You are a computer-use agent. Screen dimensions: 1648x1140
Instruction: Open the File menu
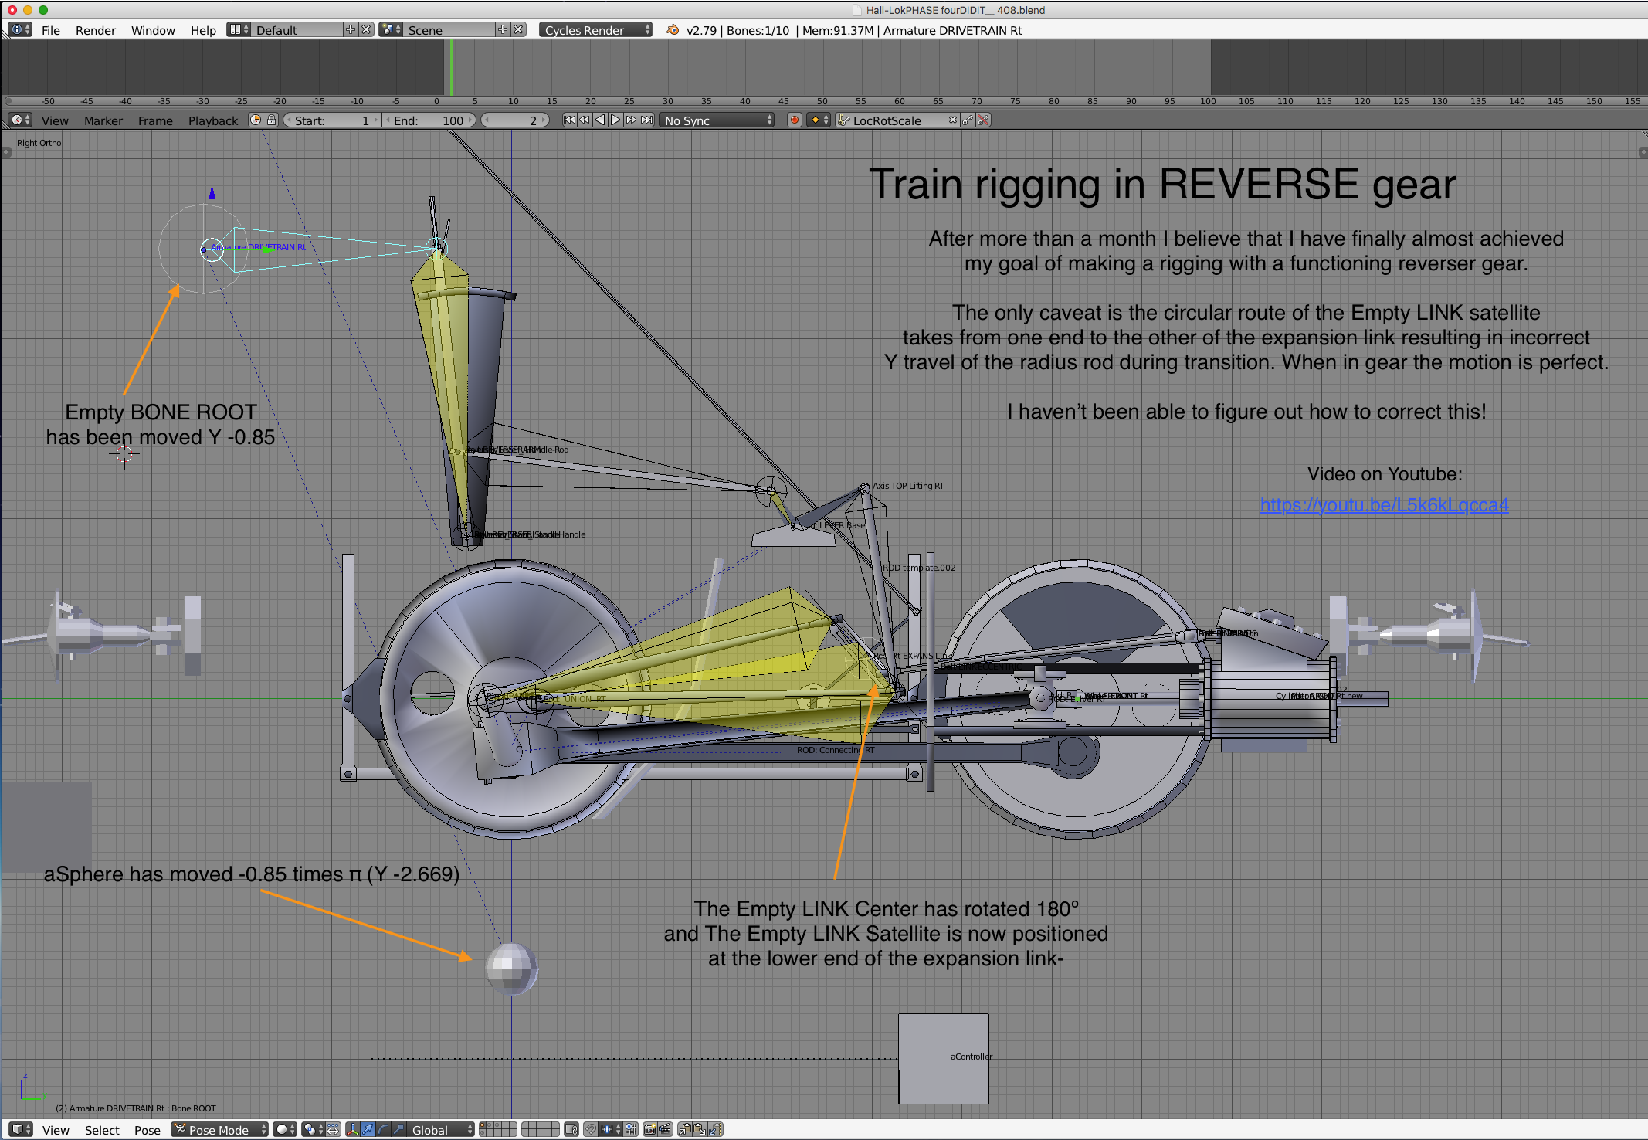click(x=51, y=30)
